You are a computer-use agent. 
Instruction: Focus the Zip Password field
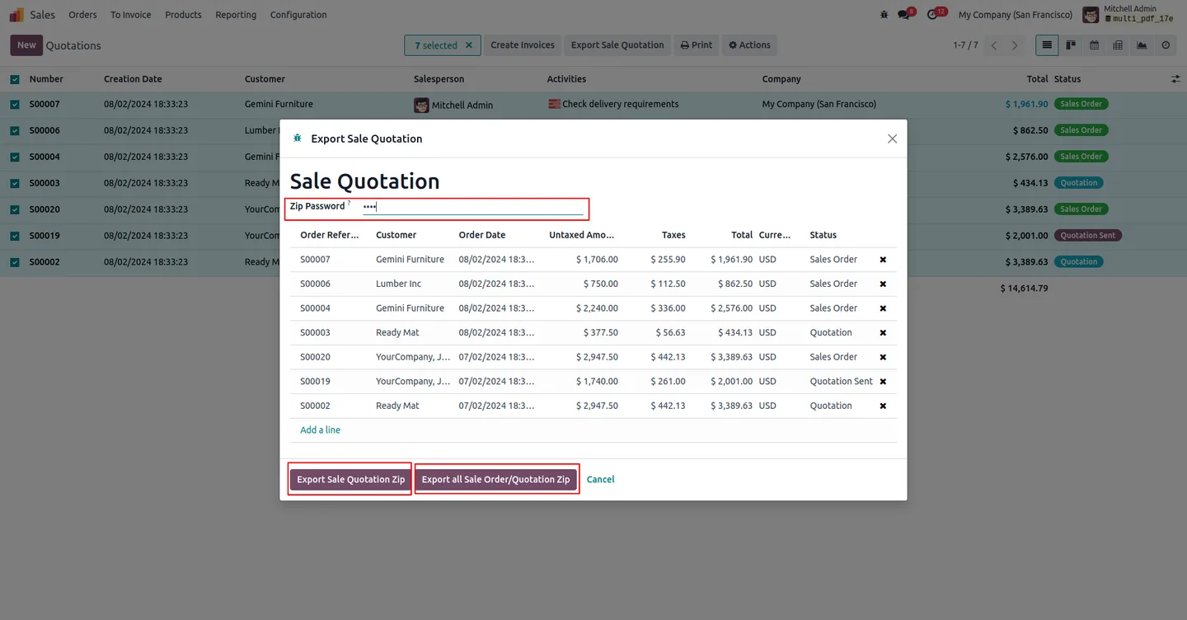[472, 207]
